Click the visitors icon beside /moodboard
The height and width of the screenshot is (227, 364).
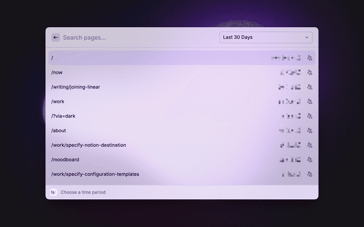point(309,159)
